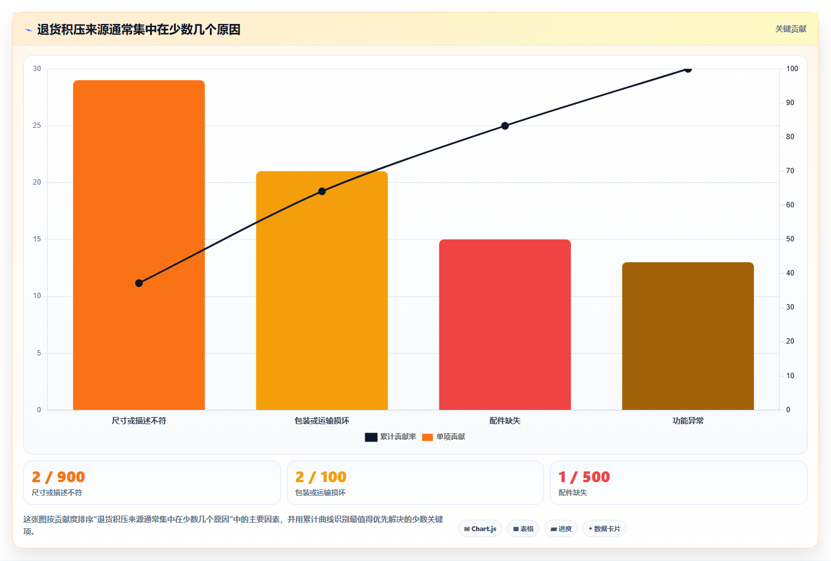Select the 包装或运输损坏 amber bar
Viewport: 831px width, 561px height.
[322, 290]
